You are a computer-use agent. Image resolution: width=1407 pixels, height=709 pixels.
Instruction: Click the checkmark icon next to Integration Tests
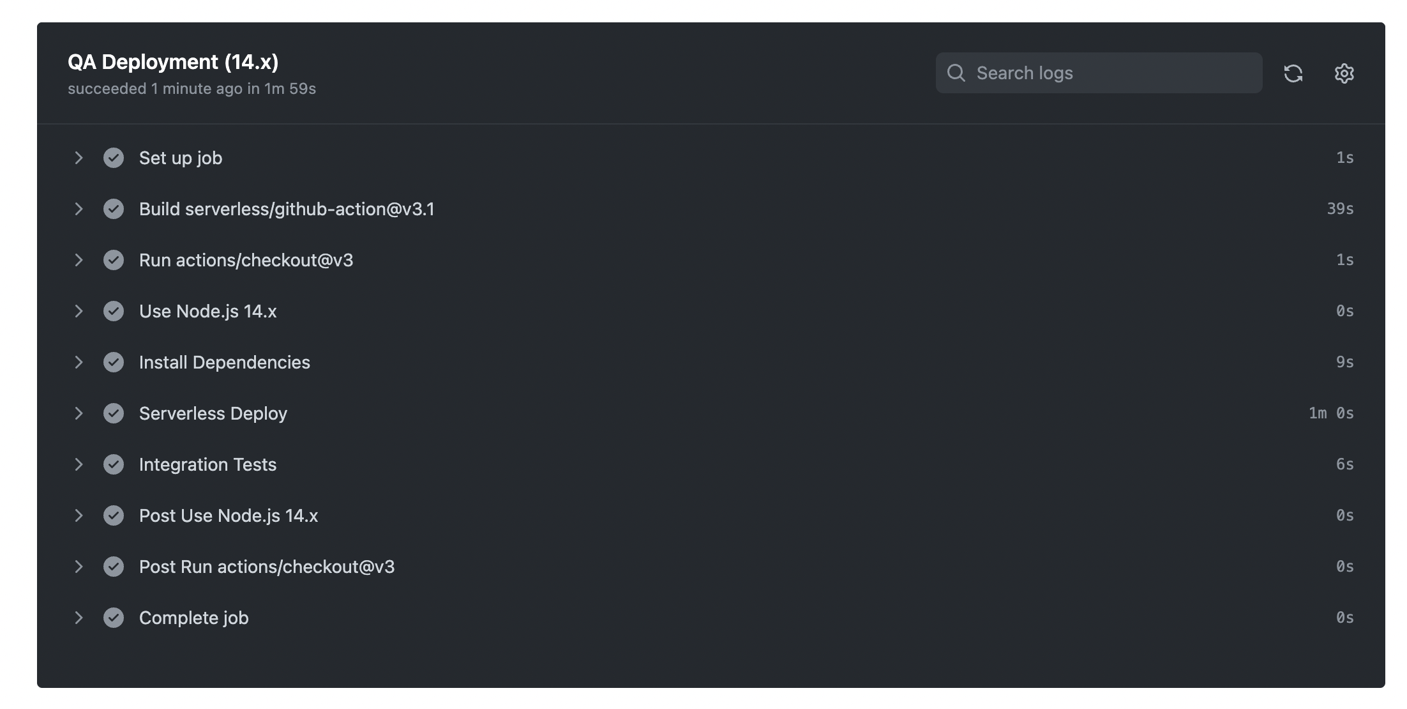coord(114,464)
